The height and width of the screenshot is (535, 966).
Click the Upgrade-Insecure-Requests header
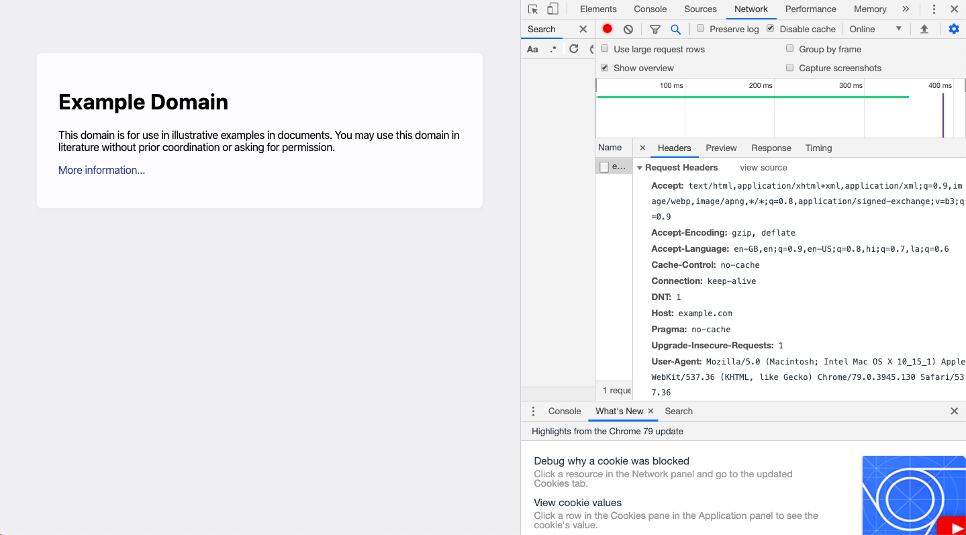[x=717, y=346]
